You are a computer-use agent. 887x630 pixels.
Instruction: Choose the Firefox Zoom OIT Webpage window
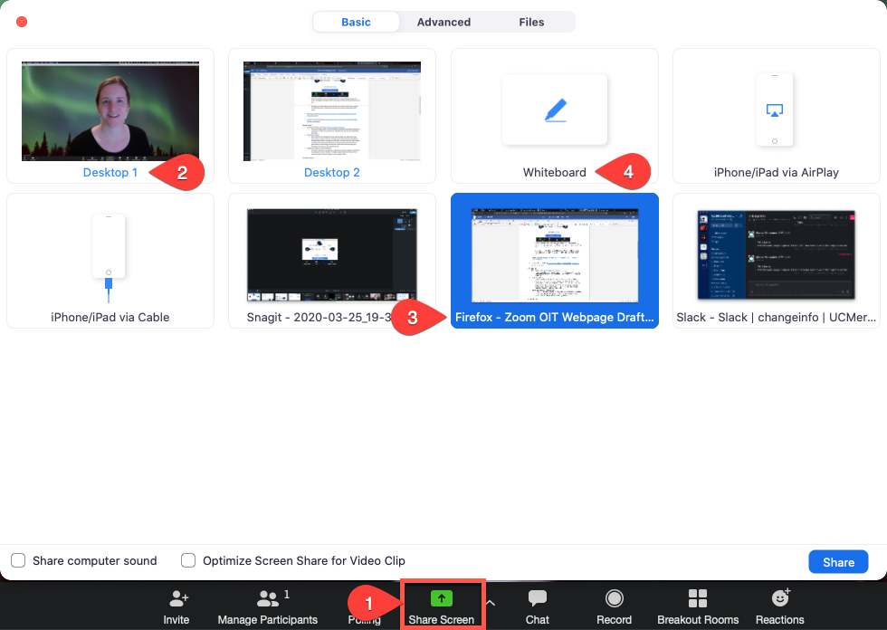click(x=554, y=256)
